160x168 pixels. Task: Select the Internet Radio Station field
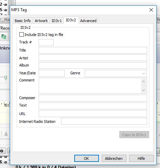(104, 121)
